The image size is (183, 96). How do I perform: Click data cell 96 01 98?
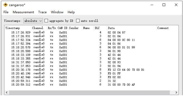114,51
